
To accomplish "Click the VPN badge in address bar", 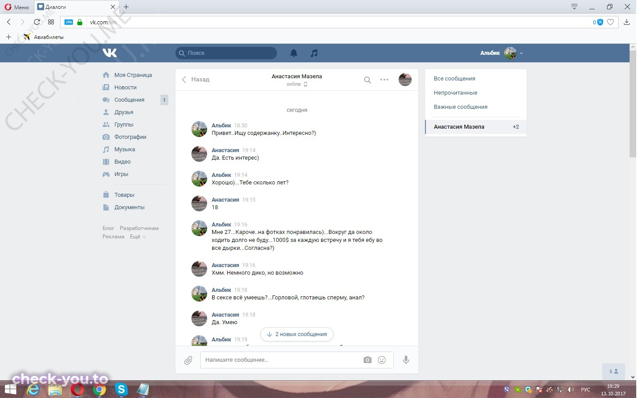I will [69, 22].
